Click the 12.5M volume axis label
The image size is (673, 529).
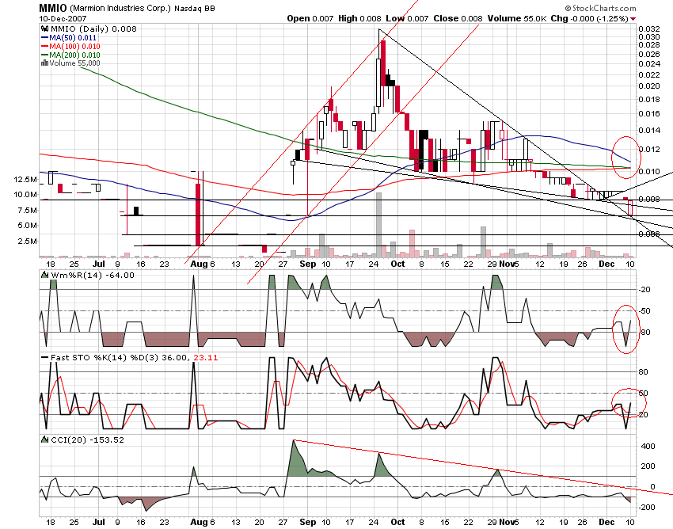[25, 180]
